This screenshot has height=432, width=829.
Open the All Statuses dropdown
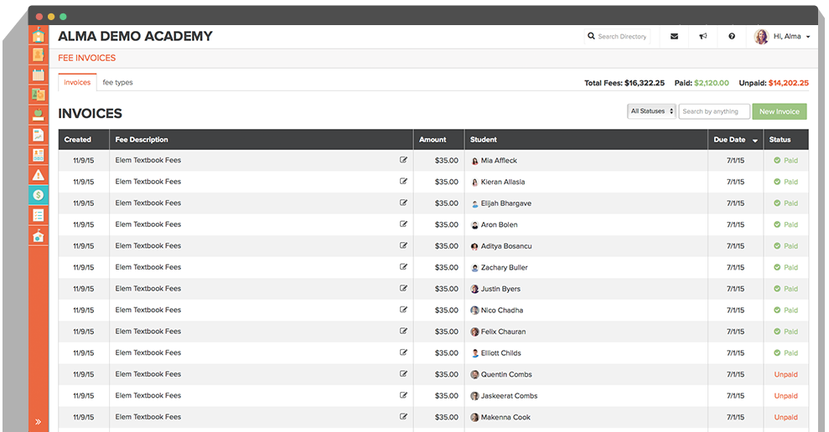[651, 111]
